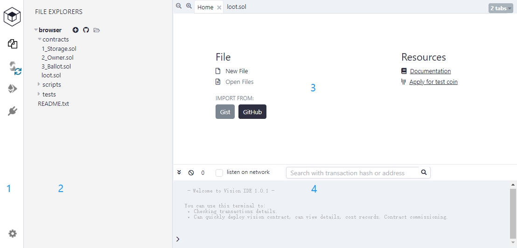This screenshot has width=517, height=248.
Task: Zoom out the editor with magnifier icon
Action: tap(179, 6)
